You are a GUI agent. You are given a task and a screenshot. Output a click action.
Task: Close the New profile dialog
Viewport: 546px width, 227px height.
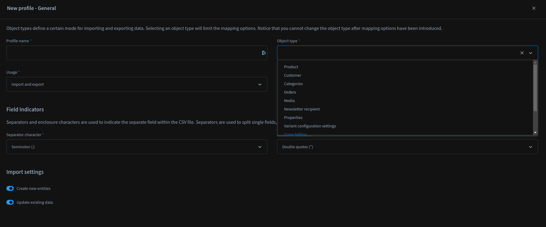[x=534, y=8]
